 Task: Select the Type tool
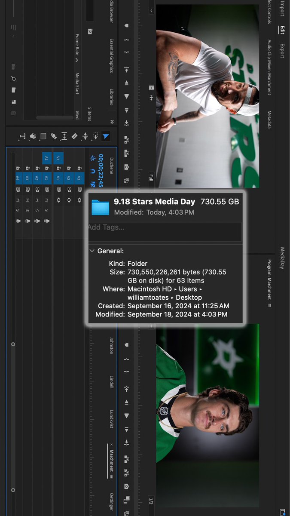[x=22, y=136]
